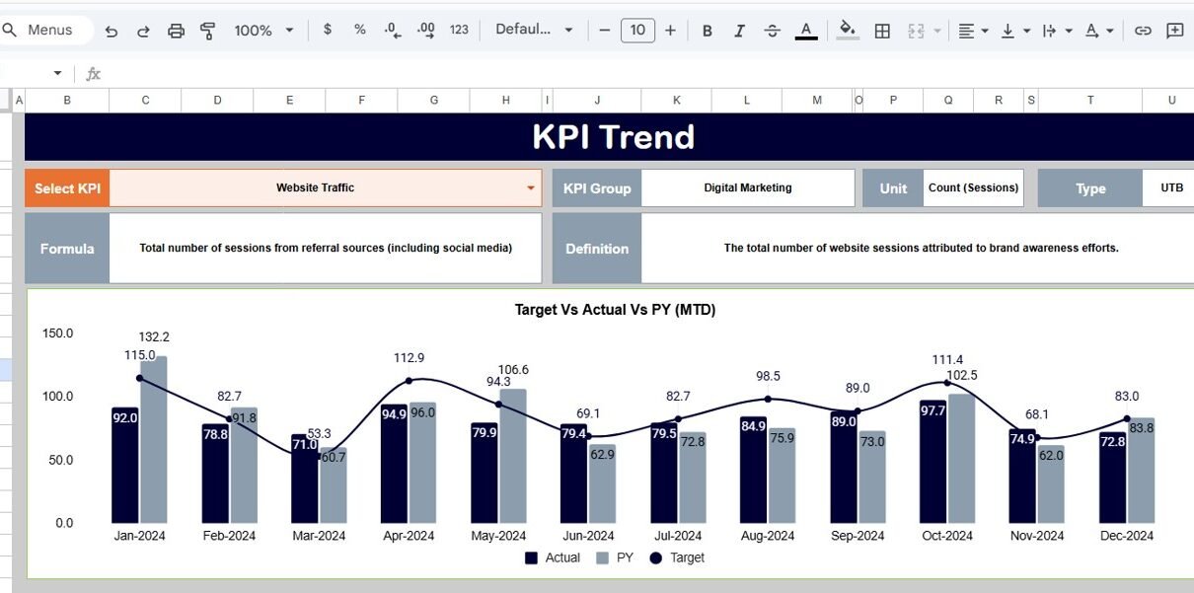Apply currency format with dollar icon
Viewport: 1194px width, 593px height.
328,30
